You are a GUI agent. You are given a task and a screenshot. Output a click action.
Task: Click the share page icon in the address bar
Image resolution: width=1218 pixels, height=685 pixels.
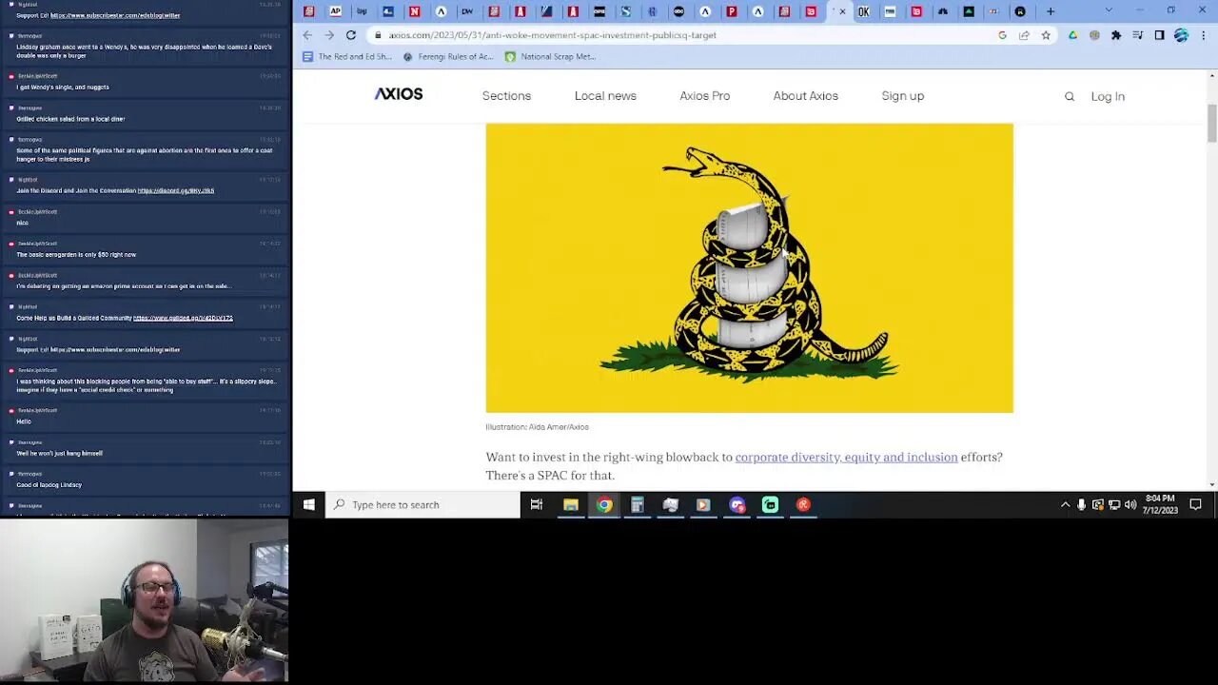[1024, 35]
